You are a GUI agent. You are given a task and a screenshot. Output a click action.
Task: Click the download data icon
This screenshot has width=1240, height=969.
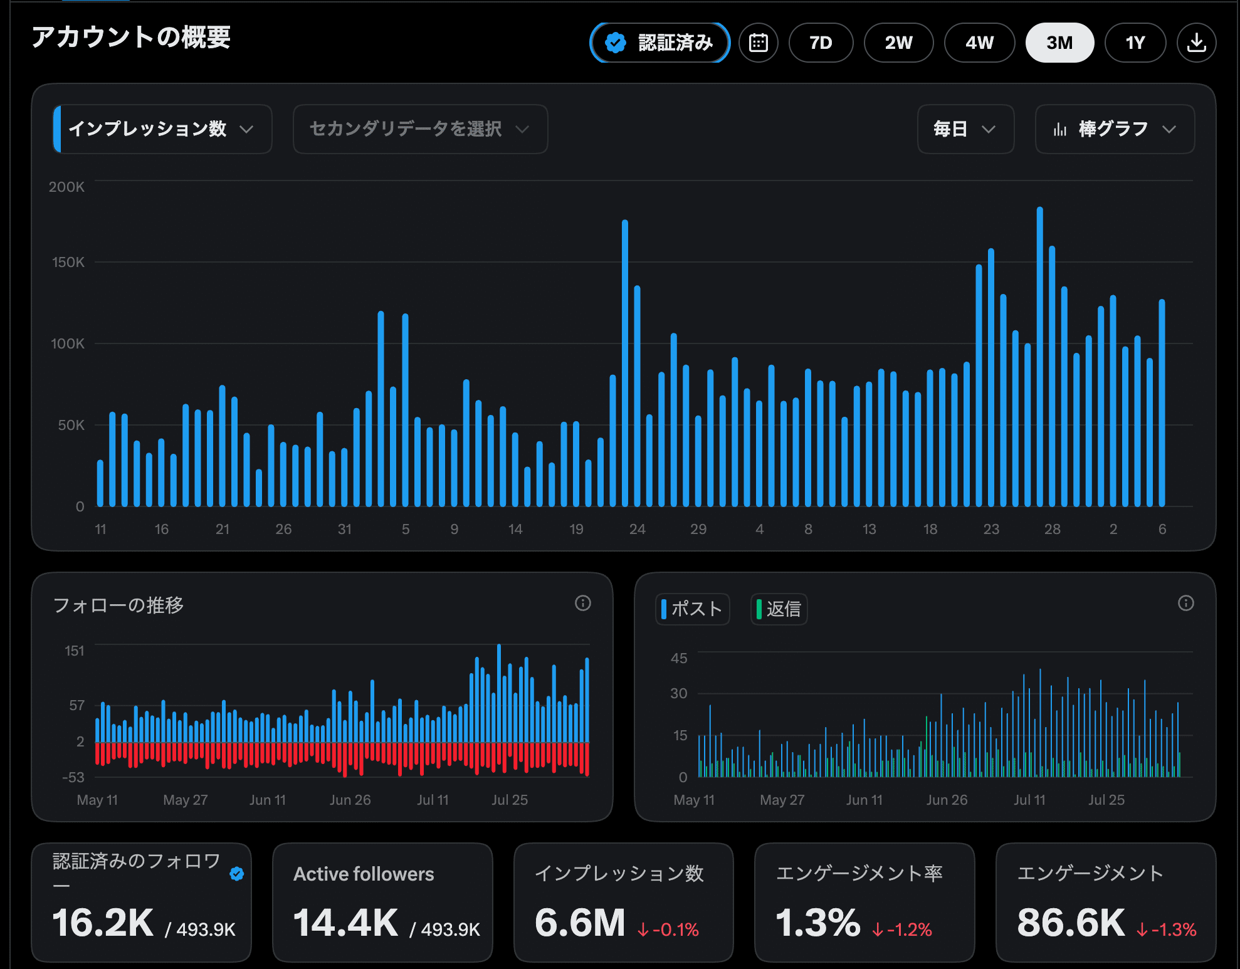tap(1196, 43)
